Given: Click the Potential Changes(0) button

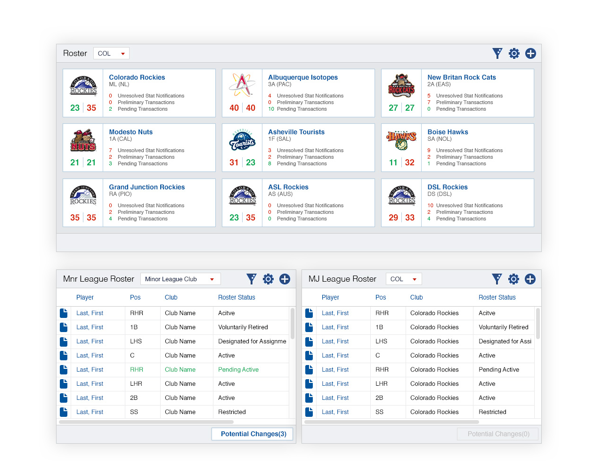Looking at the screenshot, I should click(x=498, y=434).
